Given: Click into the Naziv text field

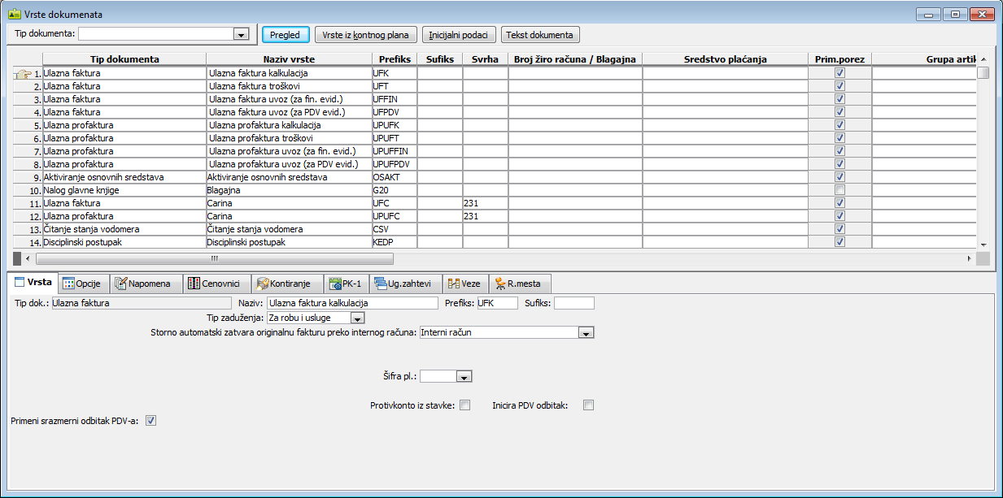Looking at the screenshot, I should (x=352, y=303).
